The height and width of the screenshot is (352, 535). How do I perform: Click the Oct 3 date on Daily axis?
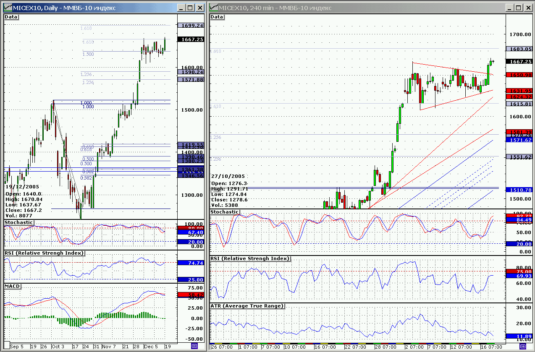tap(58, 347)
